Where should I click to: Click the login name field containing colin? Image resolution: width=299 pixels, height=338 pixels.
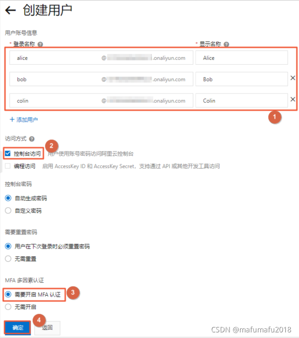(101, 101)
